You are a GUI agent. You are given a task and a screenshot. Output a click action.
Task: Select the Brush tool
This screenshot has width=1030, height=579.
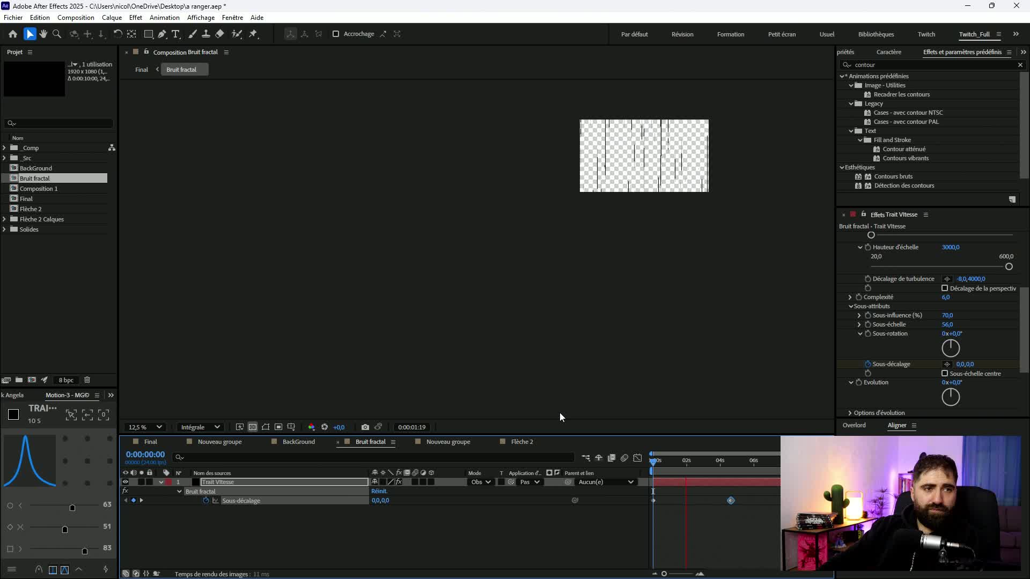(193, 34)
